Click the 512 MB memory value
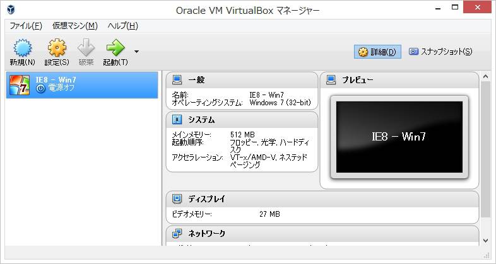This screenshot has width=496, height=264. coord(242,135)
